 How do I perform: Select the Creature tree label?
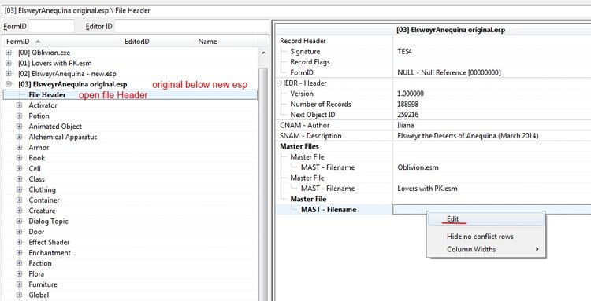pyautogui.click(x=42, y=211)
